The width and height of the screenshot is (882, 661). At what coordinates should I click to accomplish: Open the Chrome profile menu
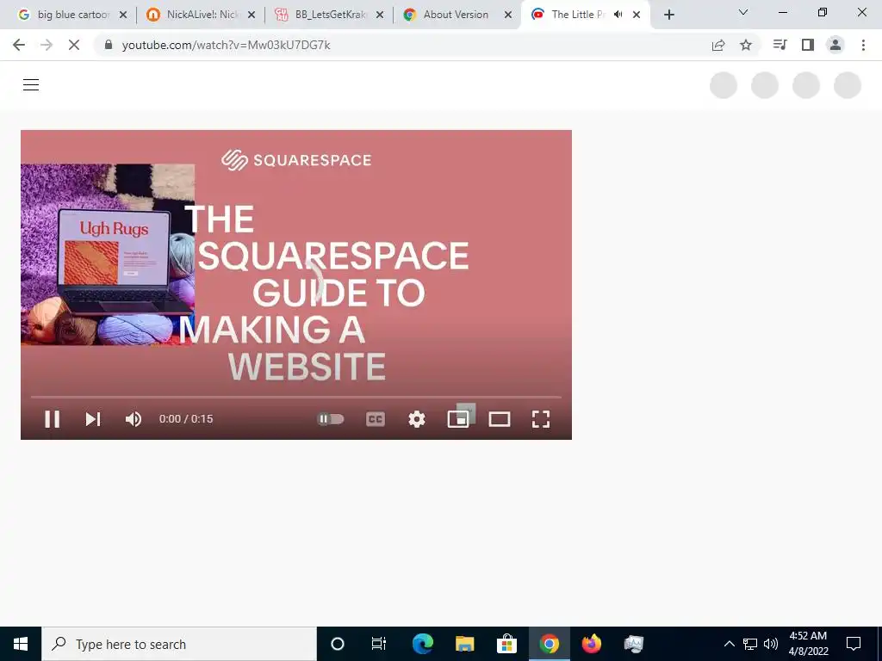click(x=835, y=45)
